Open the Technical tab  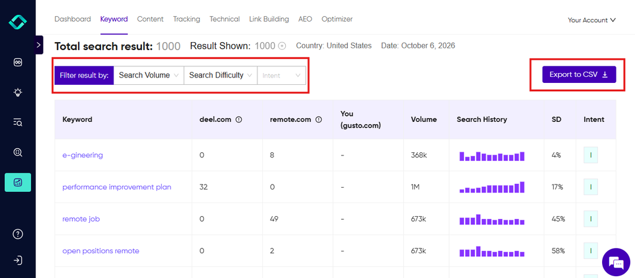coord(224,19)
